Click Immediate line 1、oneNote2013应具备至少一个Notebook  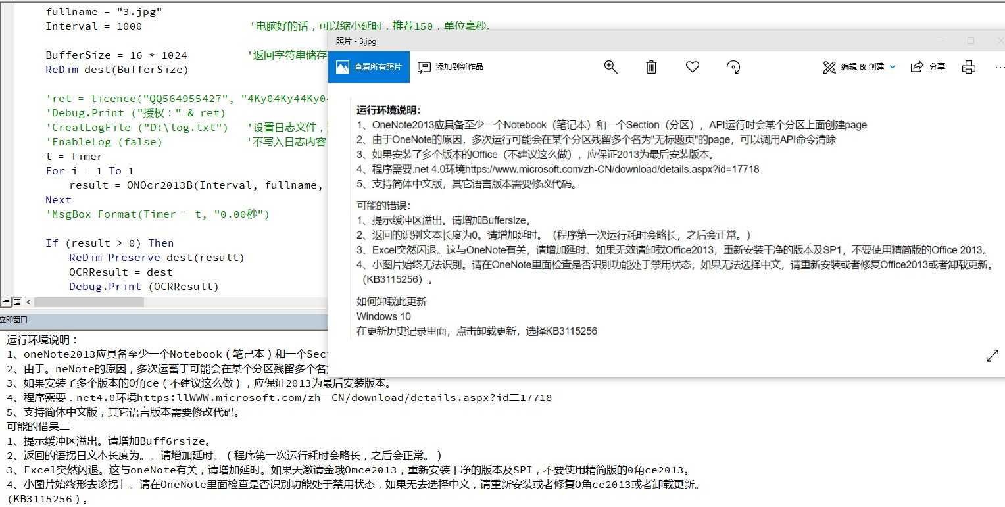pyautogui.click(x=167, y=354)
